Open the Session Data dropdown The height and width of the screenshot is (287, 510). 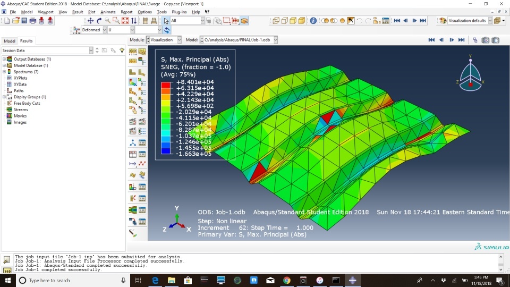click(47, 50)
